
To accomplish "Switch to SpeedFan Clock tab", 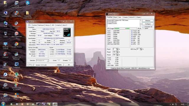I will tap(115, 17).
